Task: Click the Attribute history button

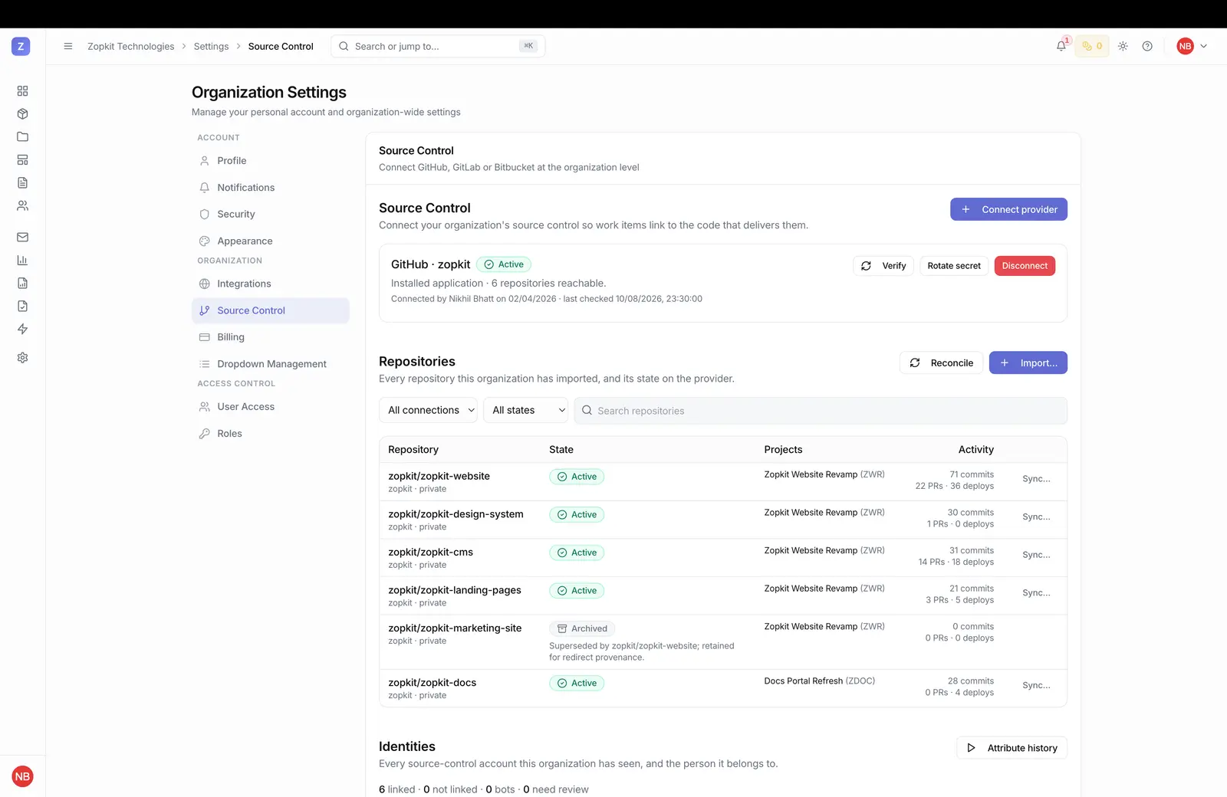Action: [x=1012, y=748]
